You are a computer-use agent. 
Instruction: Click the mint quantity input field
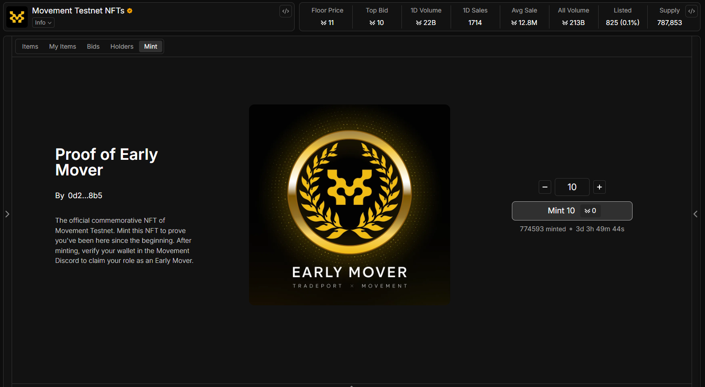(x=572, y=187)
